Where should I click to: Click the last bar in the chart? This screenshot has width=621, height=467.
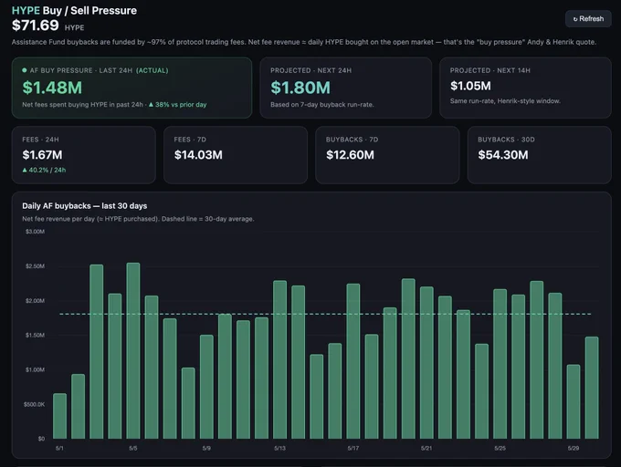pyautogui.click(x=592, y=388)
